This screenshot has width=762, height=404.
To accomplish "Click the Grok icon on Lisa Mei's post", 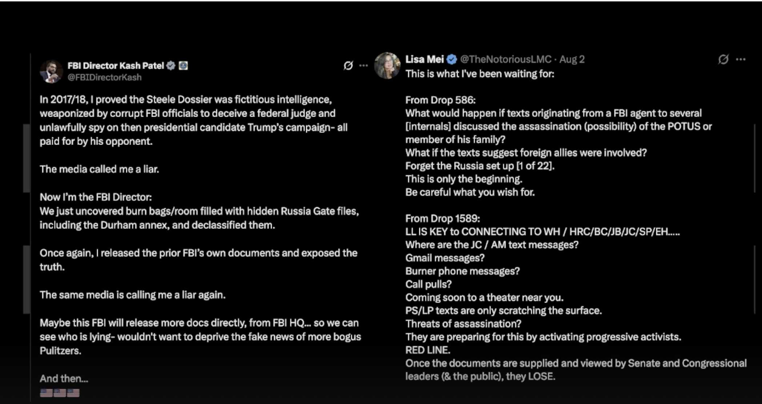I will coord(723,59).
